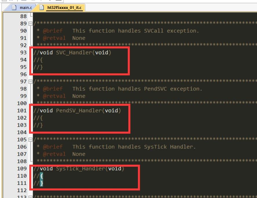The height and width of the screenshot is (198, 257).
Task: Select the ht32f5xxxx_01_it.c tab
Action: 64,8
